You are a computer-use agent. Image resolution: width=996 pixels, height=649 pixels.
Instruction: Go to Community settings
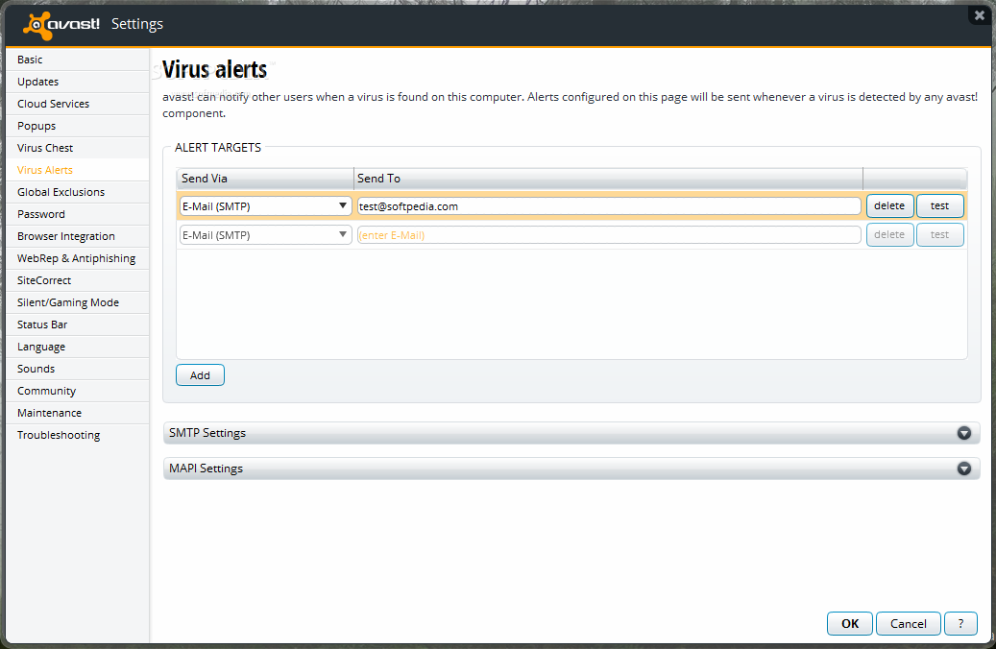coord(78,391)
